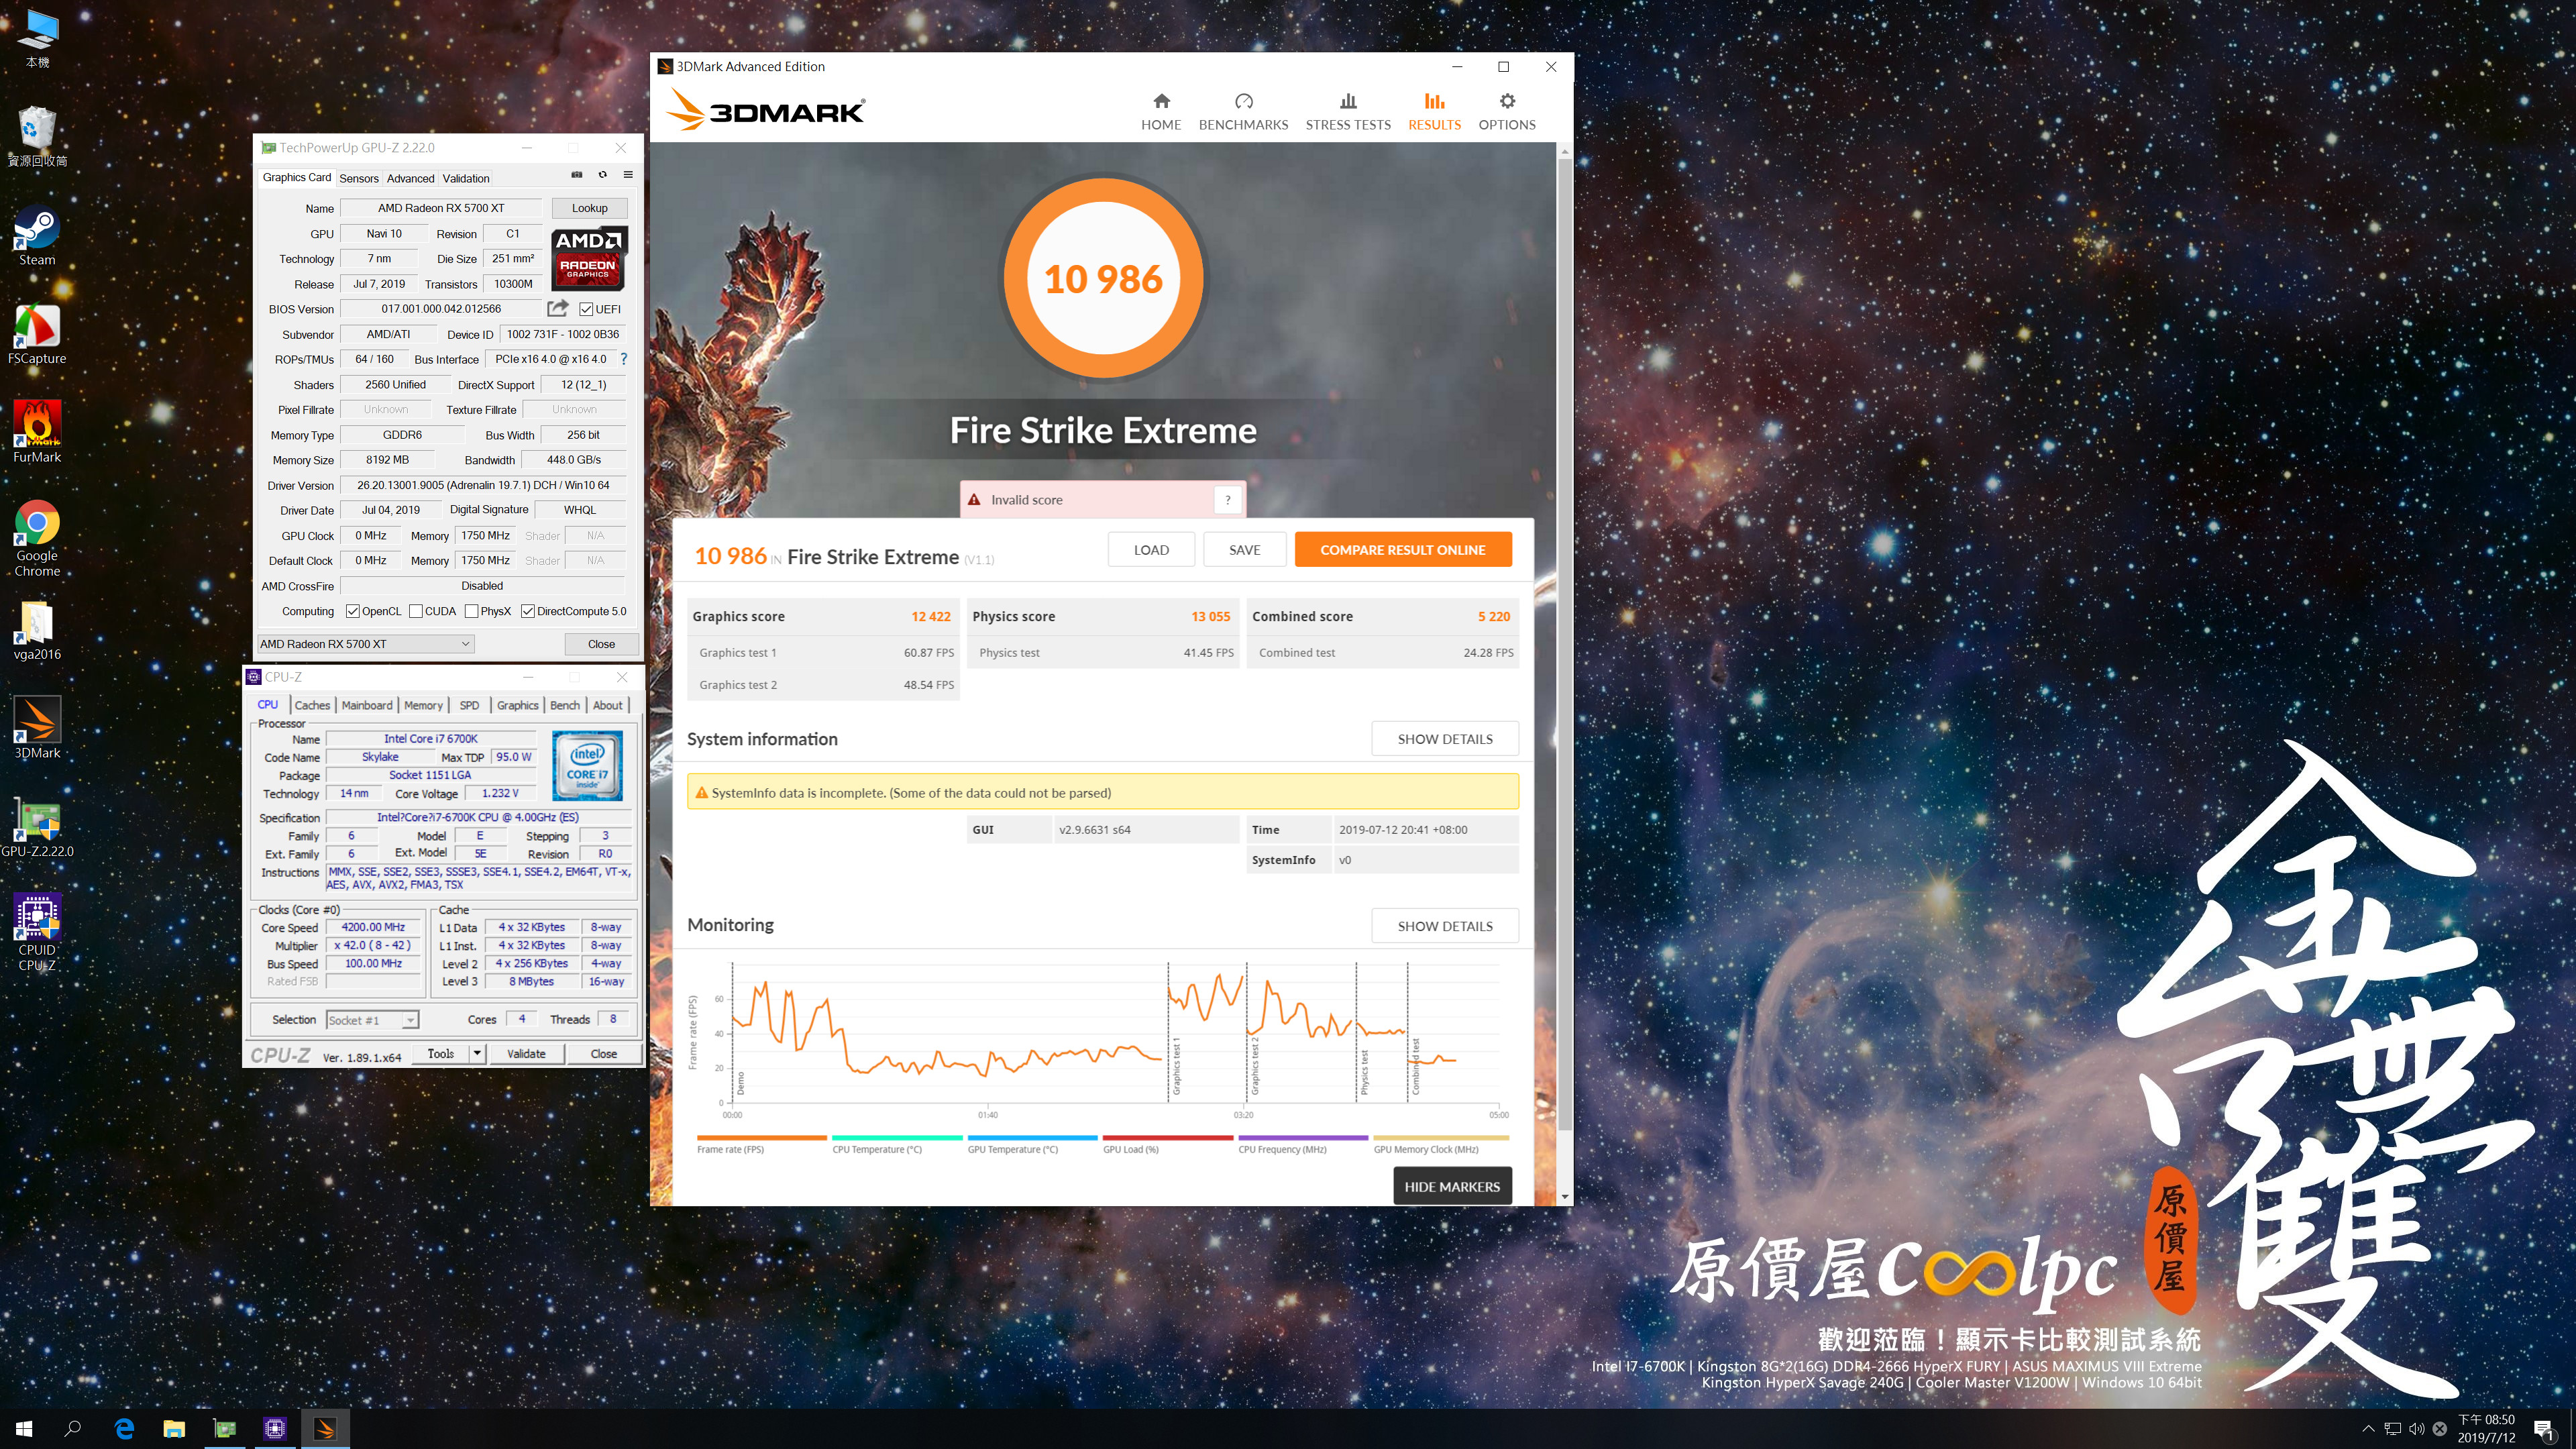Click the SAVE button in 3DMark
Screen dimensions: 2576x1449
point(1244,550)
